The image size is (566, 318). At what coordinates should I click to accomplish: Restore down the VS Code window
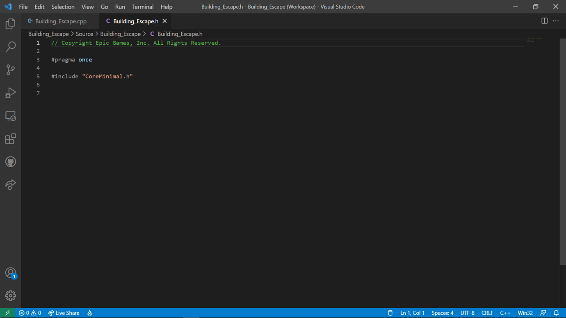(x=536, y=7)
